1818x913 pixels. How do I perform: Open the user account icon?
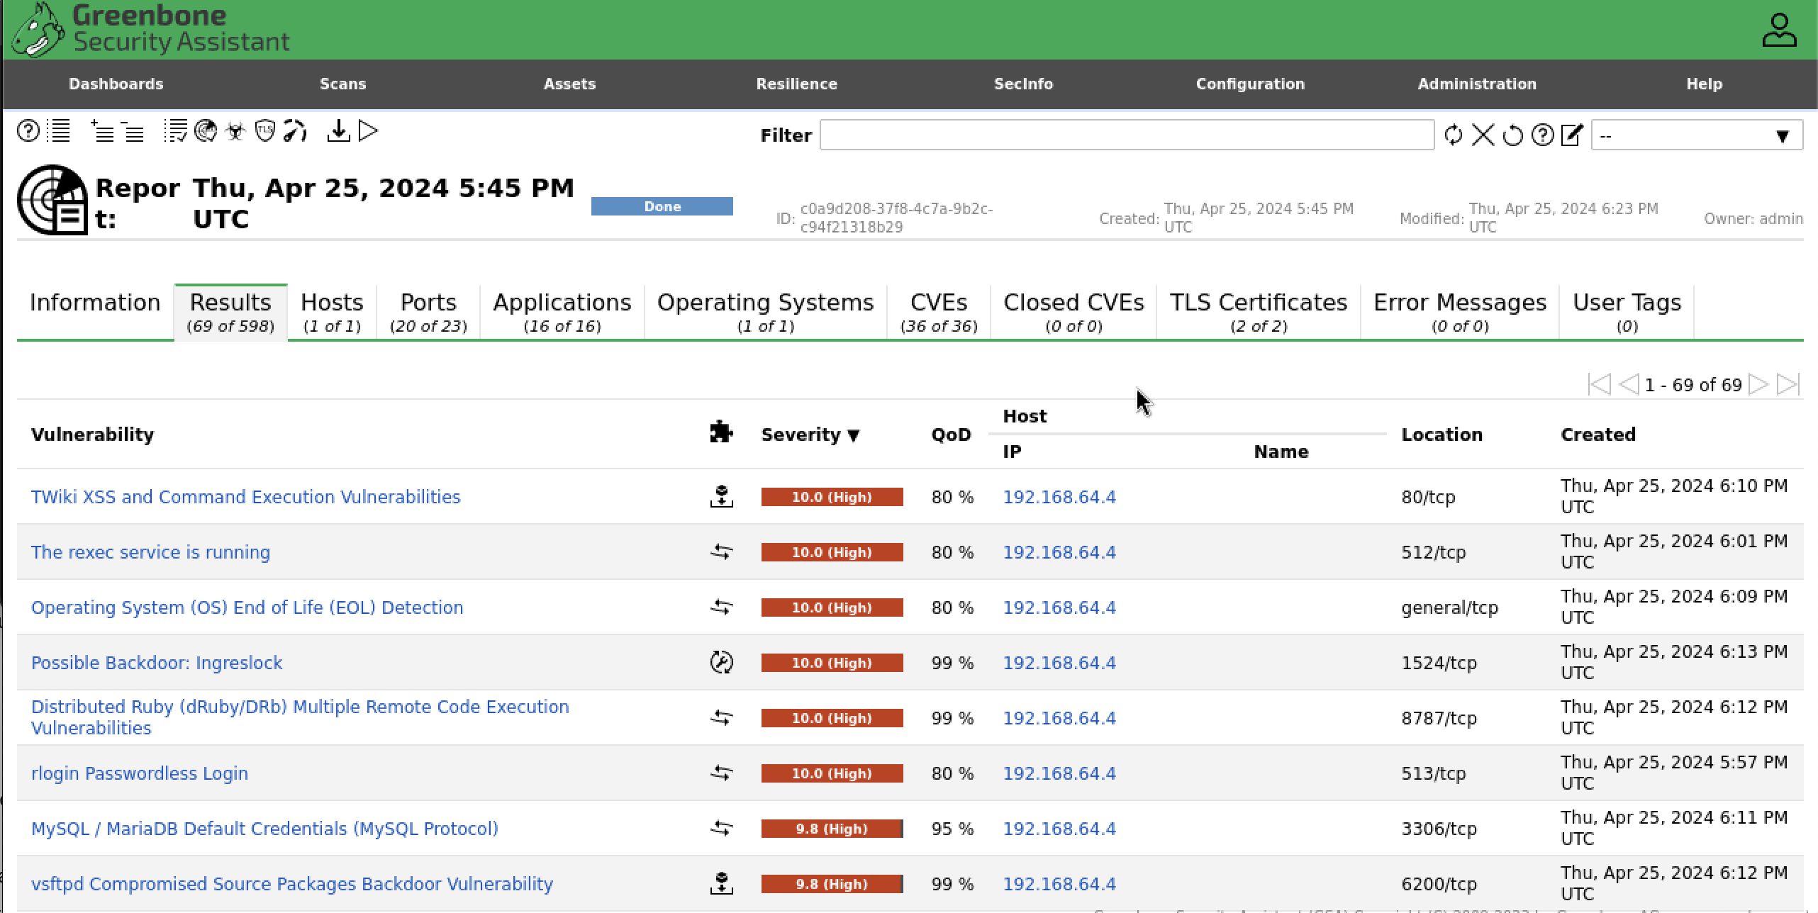pos(1779,30)
